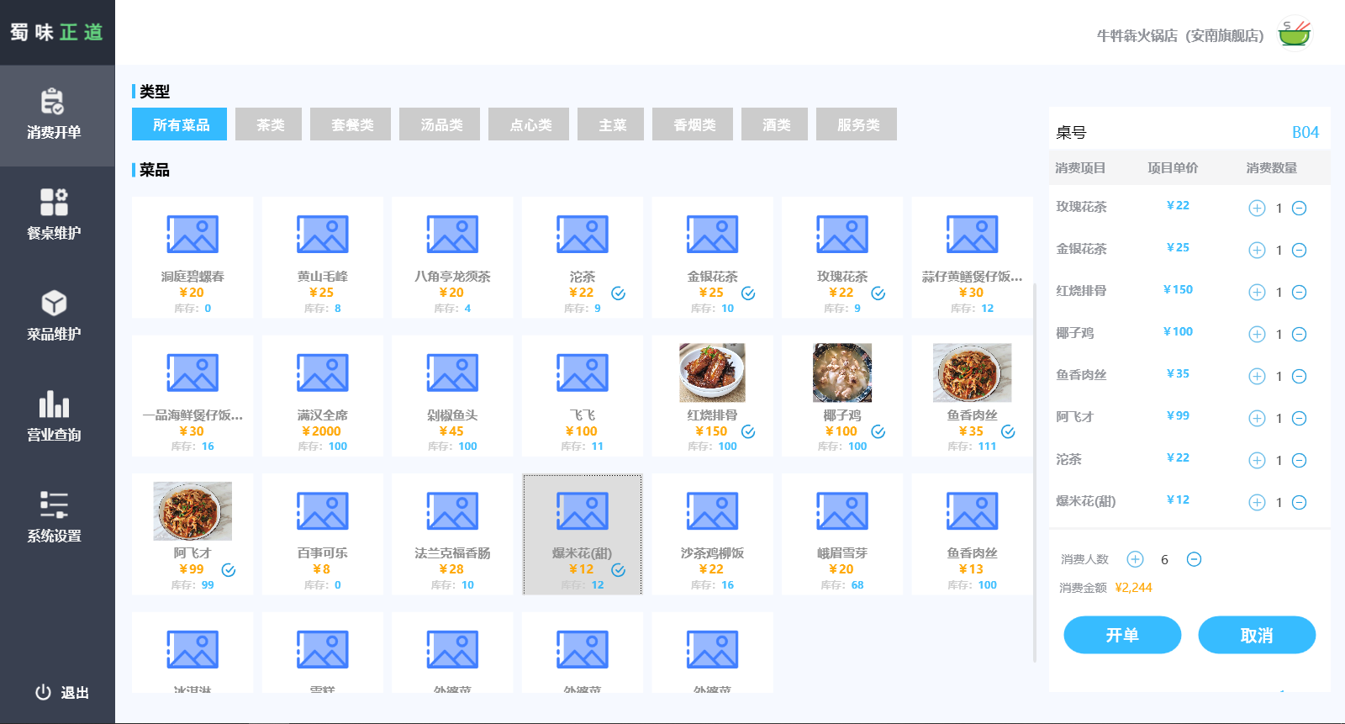
Task: Select the 黄山毛峰 dish card
Action: [x=323, y=257]
